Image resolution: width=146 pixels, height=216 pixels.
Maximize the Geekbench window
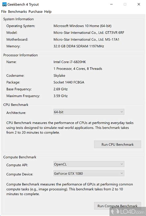(125, 4)
